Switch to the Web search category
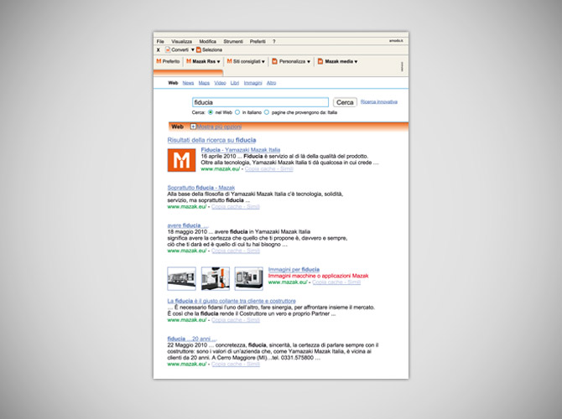 [x=173, y=83]
